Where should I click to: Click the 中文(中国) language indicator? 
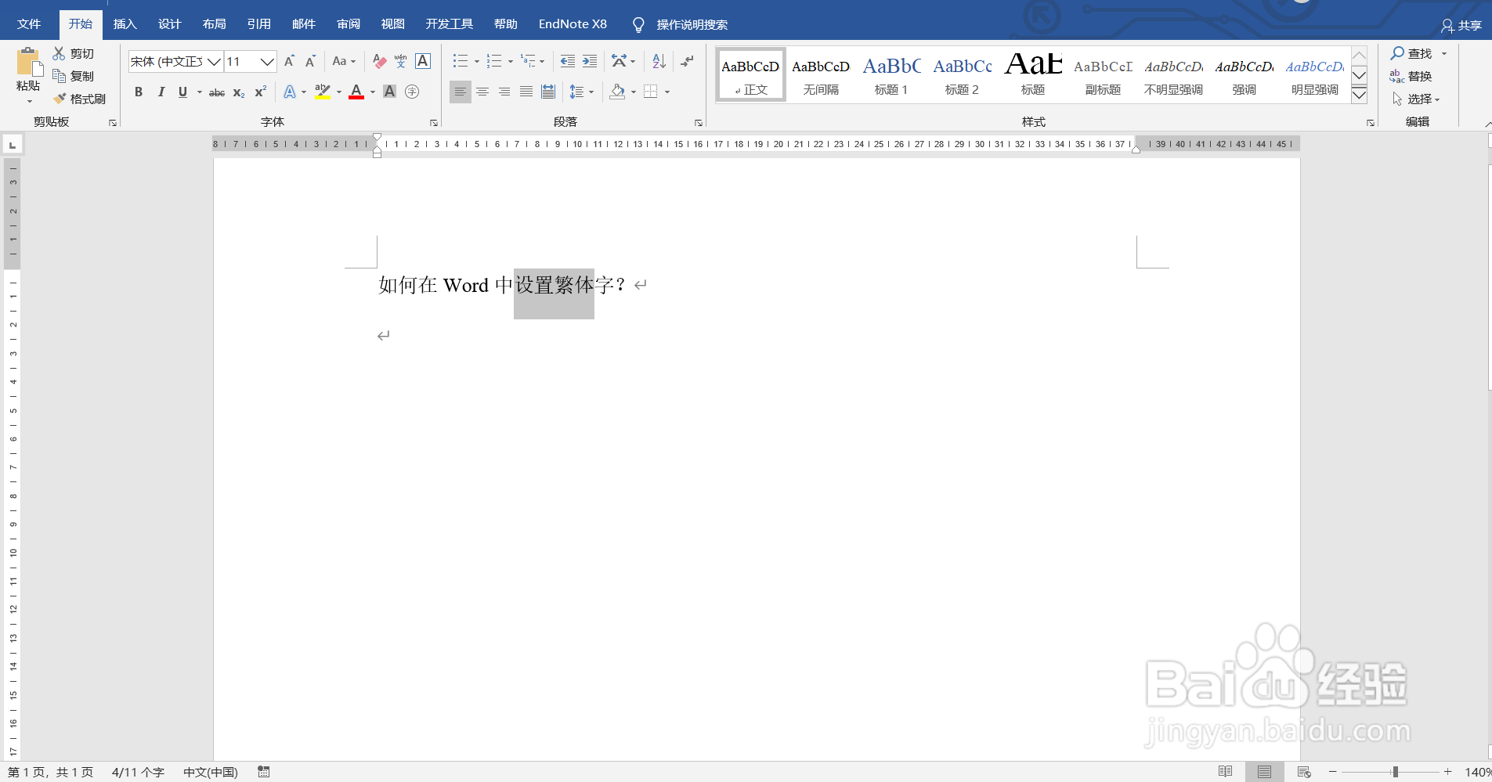pos(210,772)
